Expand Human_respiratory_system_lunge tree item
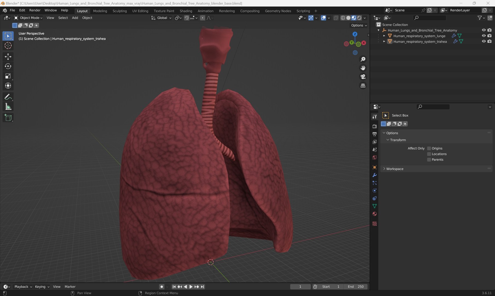Screen dimensions: 495x296 coord(384,36)
